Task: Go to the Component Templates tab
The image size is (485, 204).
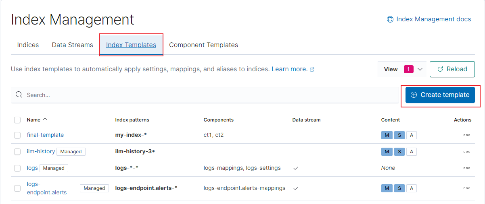Action: (203, 45)
